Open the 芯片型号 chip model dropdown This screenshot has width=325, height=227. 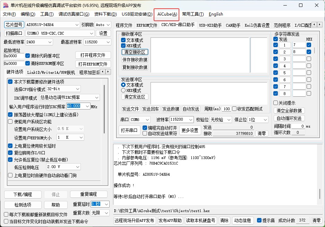pyautogui.click(x=77, y=25)
